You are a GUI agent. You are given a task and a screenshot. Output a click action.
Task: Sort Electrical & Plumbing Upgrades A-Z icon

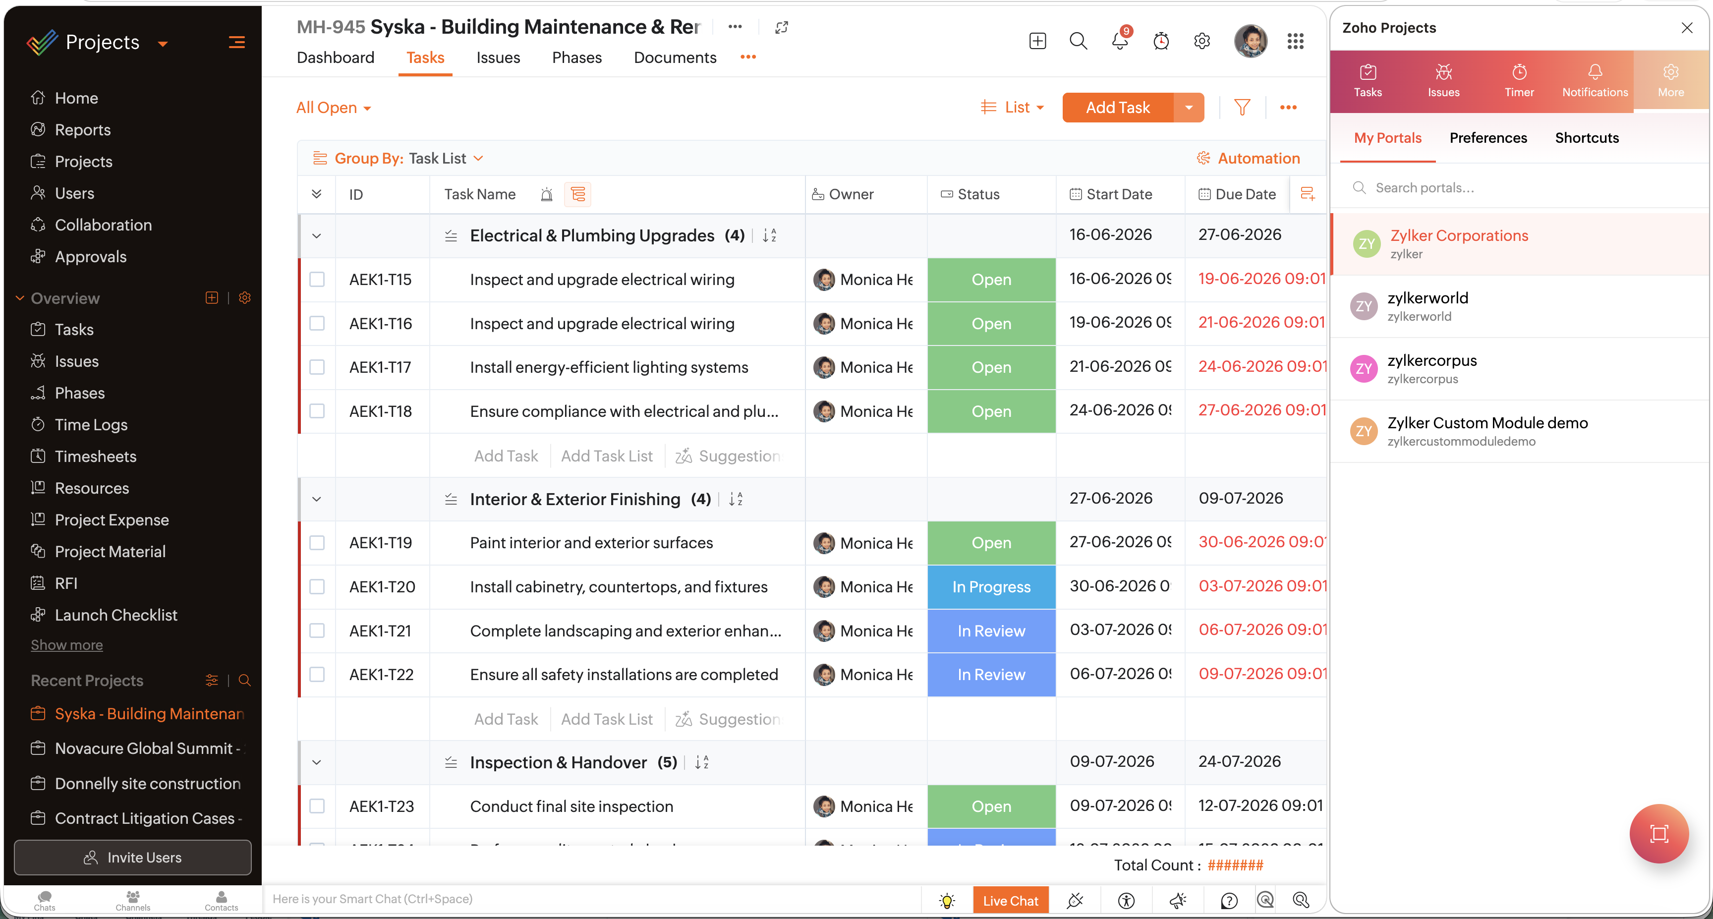point(769,235)
